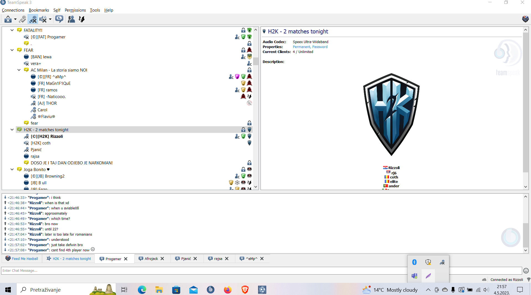Screen dimensions: 531x295
Task: Close the Progamer chat tab
Action: (x=126, y=259)
